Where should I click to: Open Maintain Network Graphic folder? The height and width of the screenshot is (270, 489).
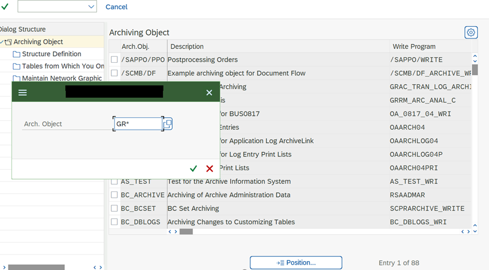click(x=62, y=78)
